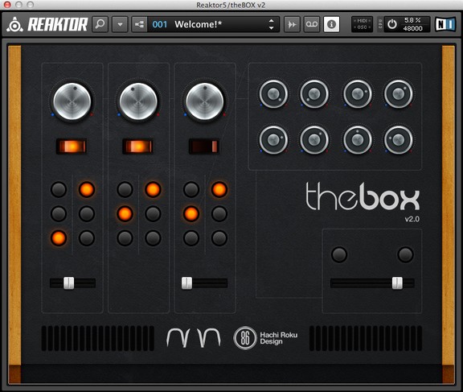The width and height of the screenshot is (463, 392).
Task: Click top-left round button in third channel
Action: (x=191, y=189)
